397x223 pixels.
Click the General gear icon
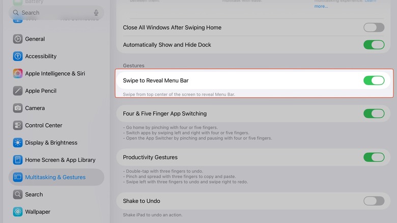18,39
